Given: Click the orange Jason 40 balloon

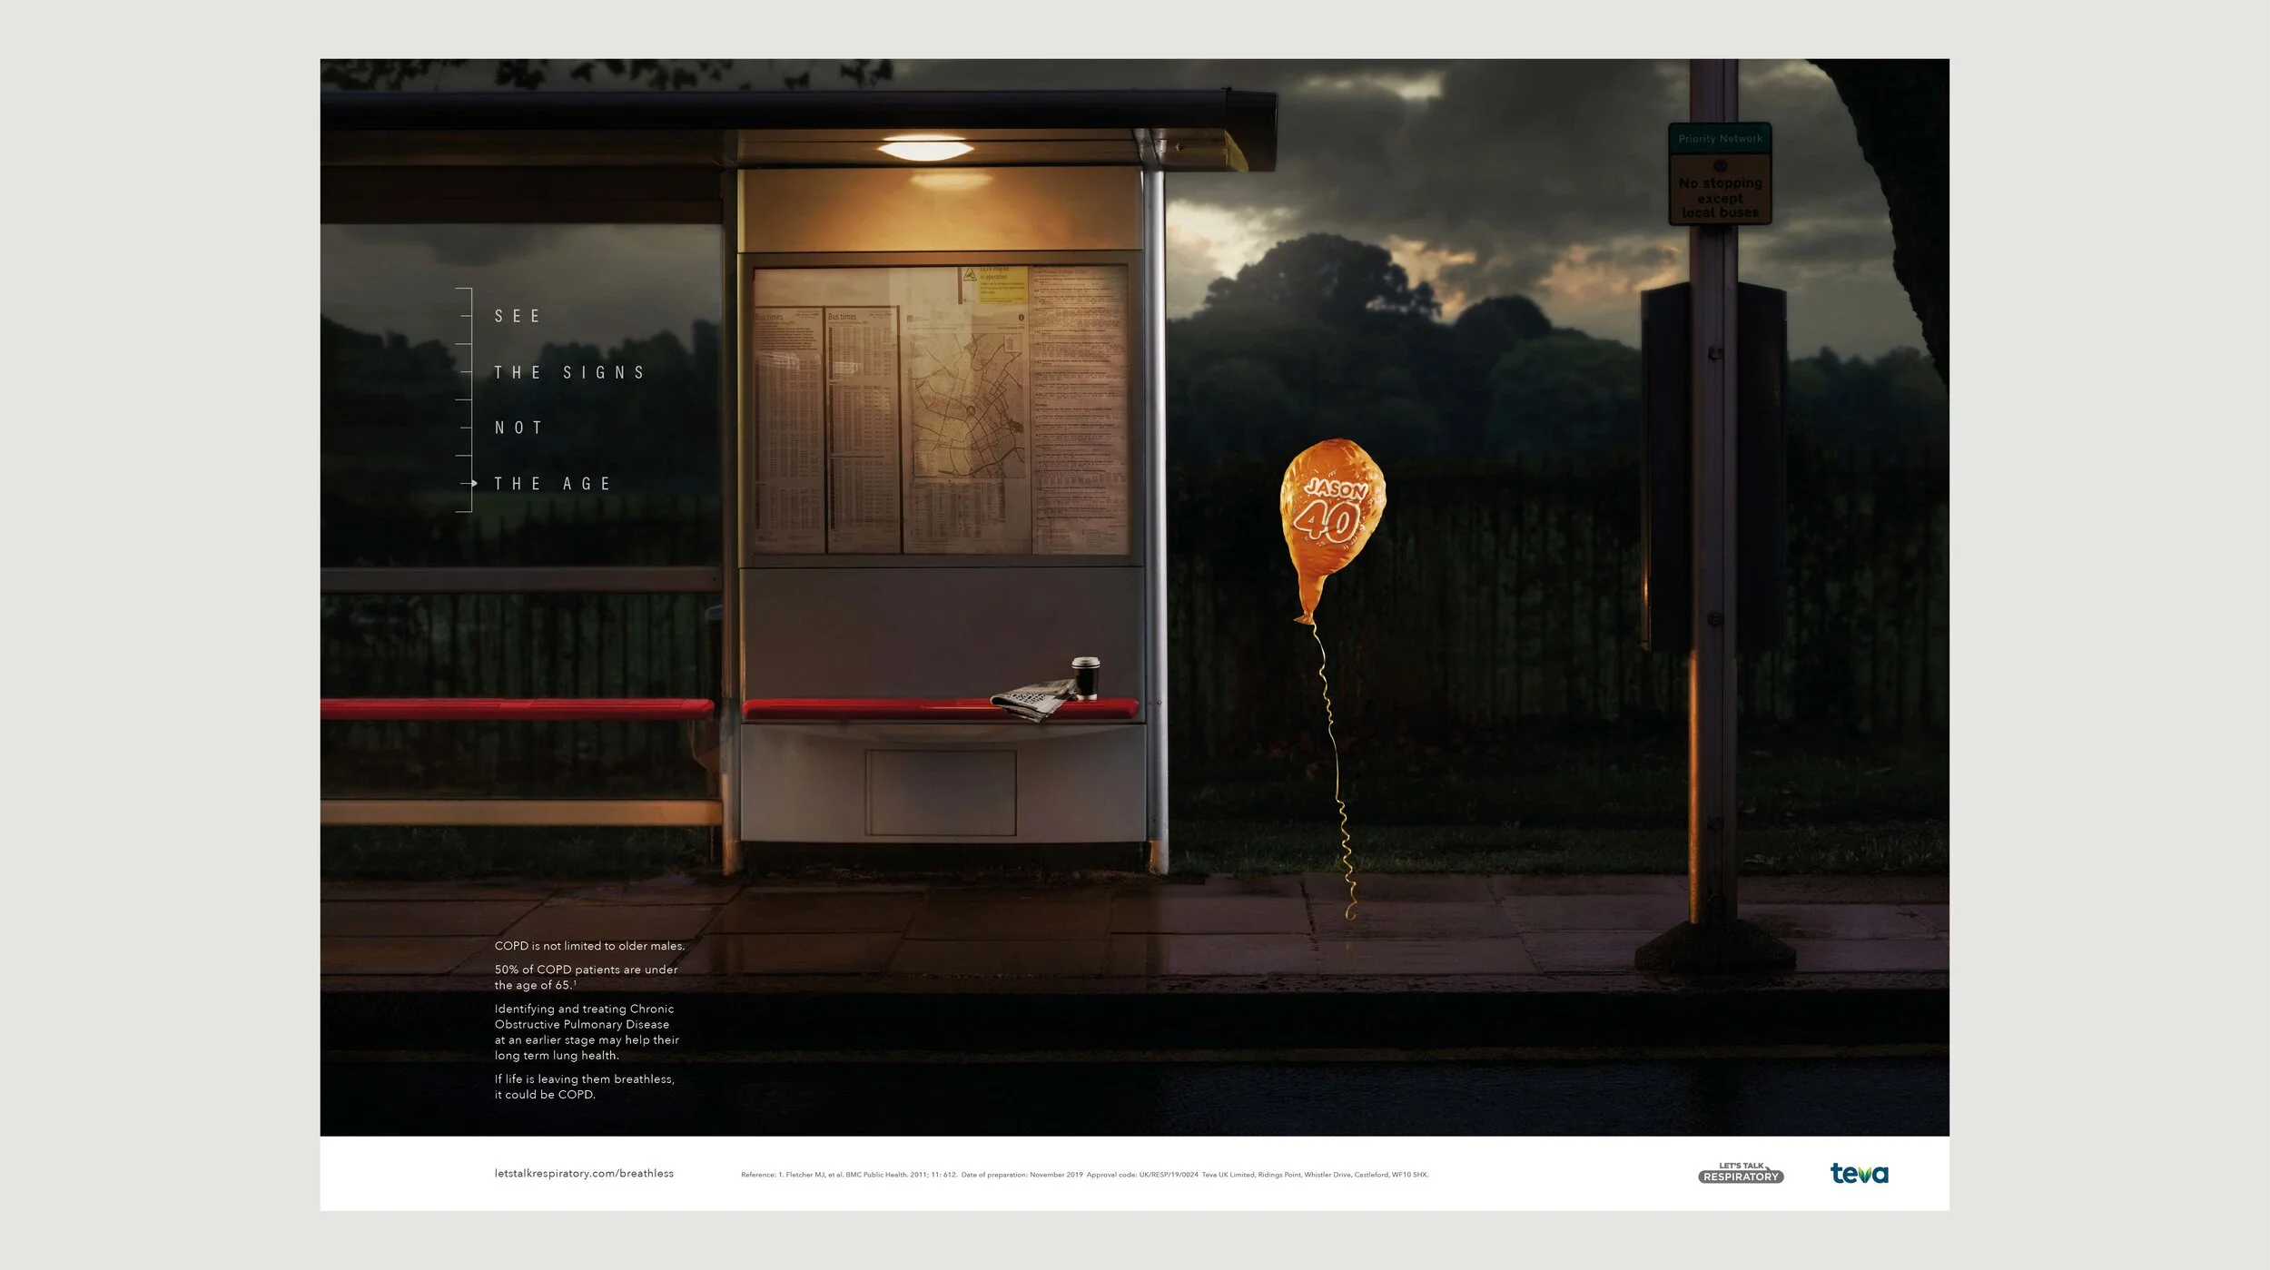Looking at the screenshot, I should tap(1331, 513).
